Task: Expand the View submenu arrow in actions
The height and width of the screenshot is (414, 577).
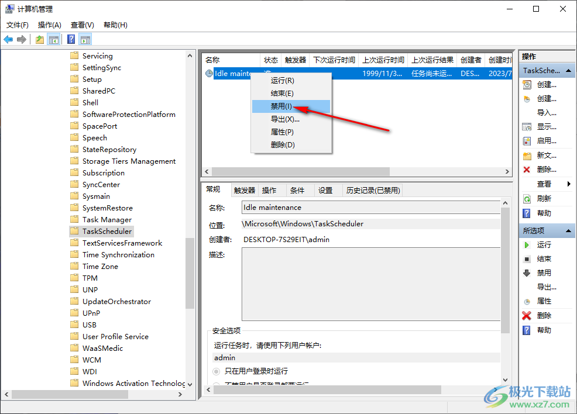Action: click(569, 184)
